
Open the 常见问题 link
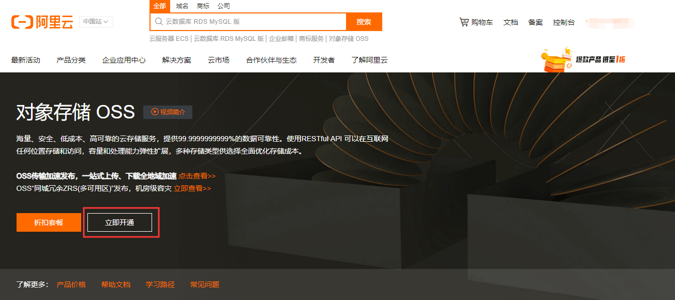click(205, 284)
